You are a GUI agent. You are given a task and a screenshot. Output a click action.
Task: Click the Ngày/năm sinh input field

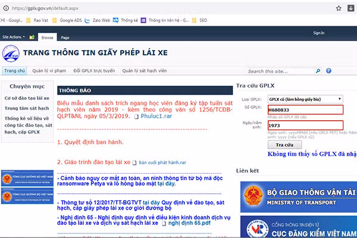click(305, 126)
